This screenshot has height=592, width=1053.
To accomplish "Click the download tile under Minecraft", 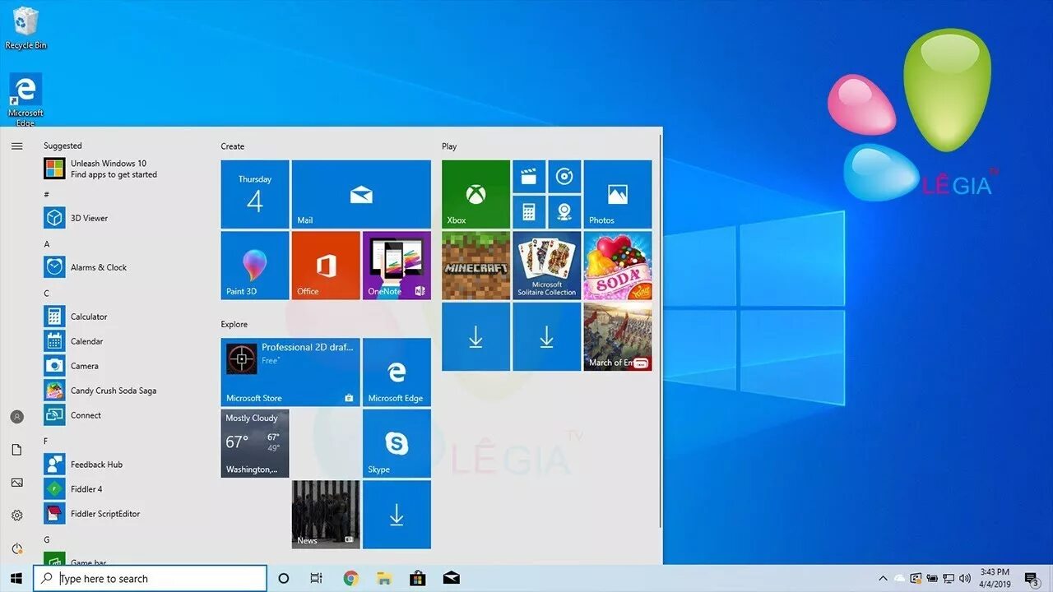I will coord(475,336).
